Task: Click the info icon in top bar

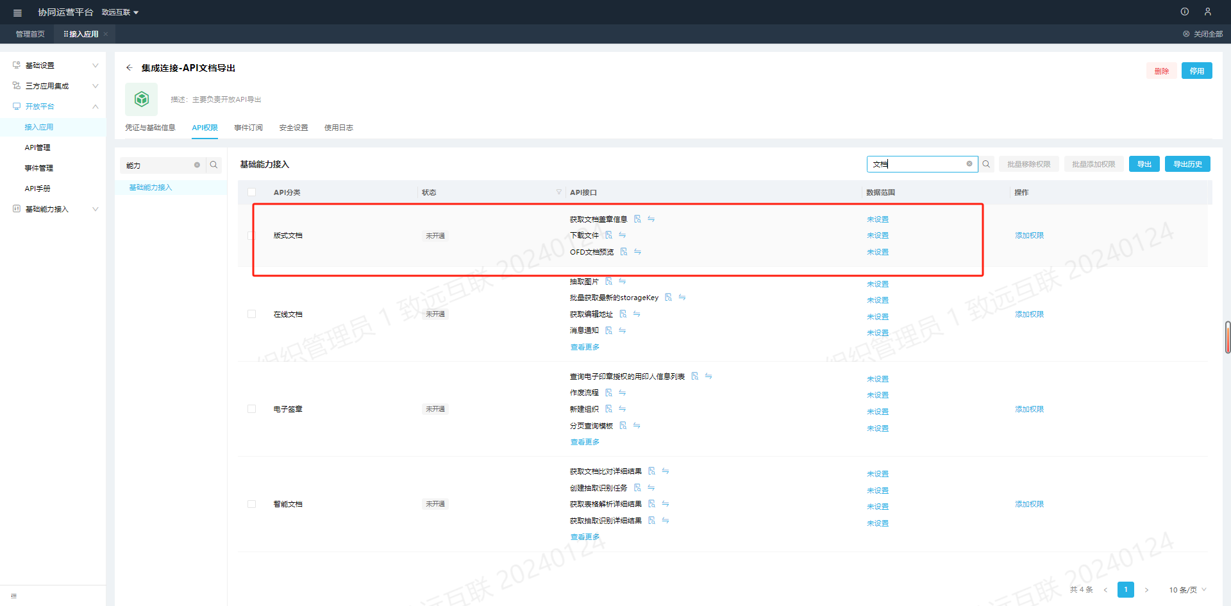Action: pos(1185,12)
